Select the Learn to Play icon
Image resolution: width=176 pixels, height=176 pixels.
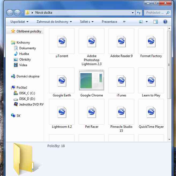pos(151,81)
